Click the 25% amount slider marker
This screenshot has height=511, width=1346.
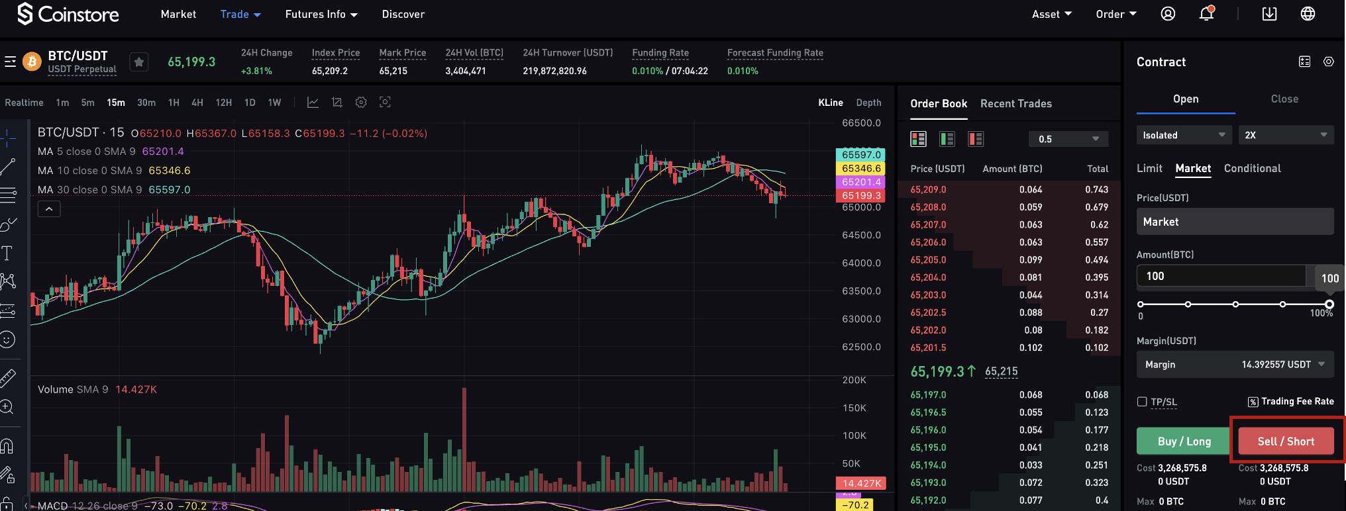1188,304
